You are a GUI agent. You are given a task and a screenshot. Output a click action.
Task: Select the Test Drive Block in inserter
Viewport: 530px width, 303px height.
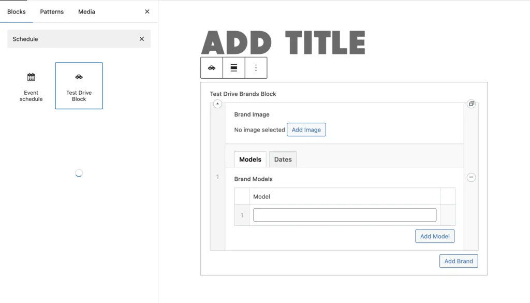pyautogui.click(x=79, y=86)
